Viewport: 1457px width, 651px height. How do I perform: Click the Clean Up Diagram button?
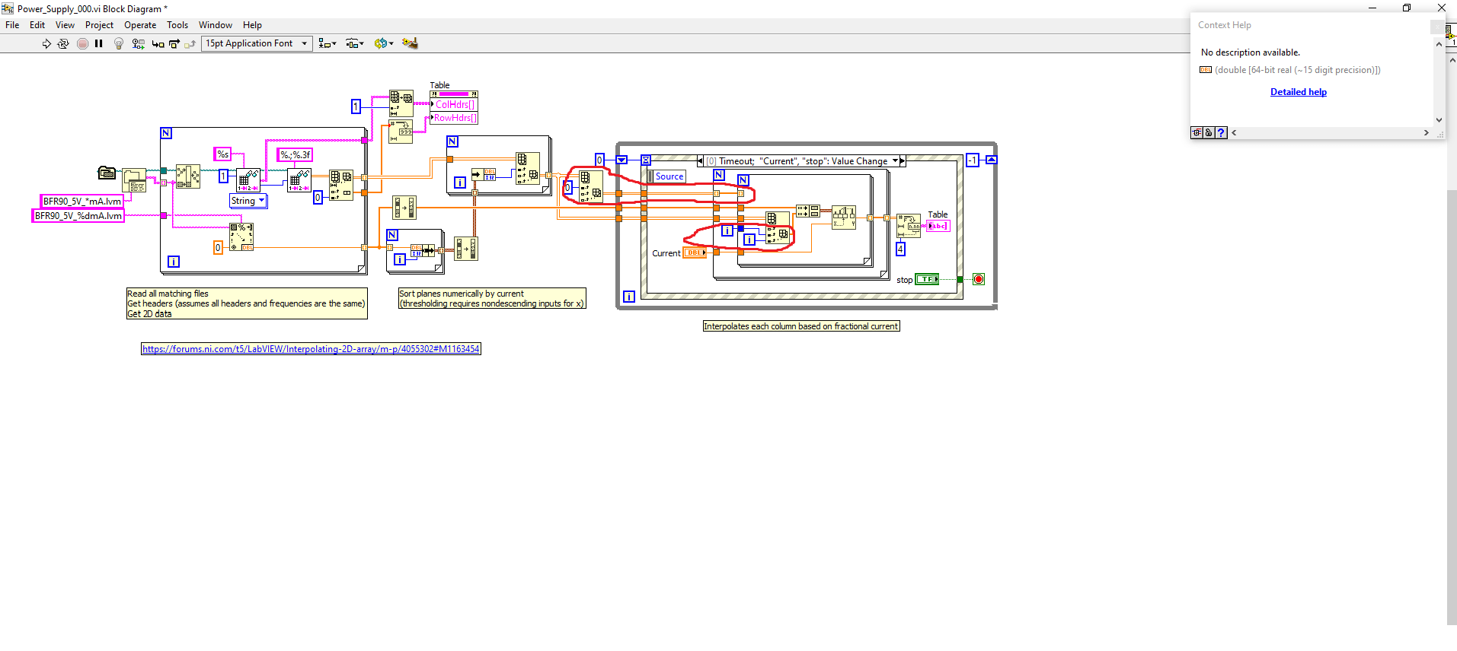410,43
